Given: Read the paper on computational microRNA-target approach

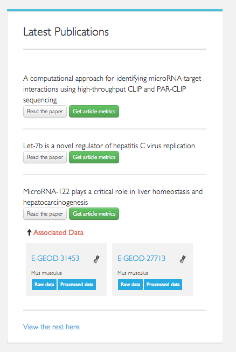Looking at the screenshot, I should pyautogui.click(x=45, y=112).
